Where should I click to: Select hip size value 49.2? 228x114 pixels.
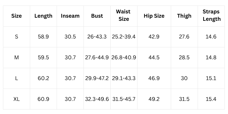[154, 99]
